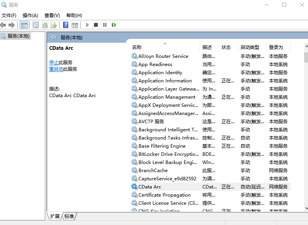
Task: Pause the service with the pause icon
Action: pos(105,25)
